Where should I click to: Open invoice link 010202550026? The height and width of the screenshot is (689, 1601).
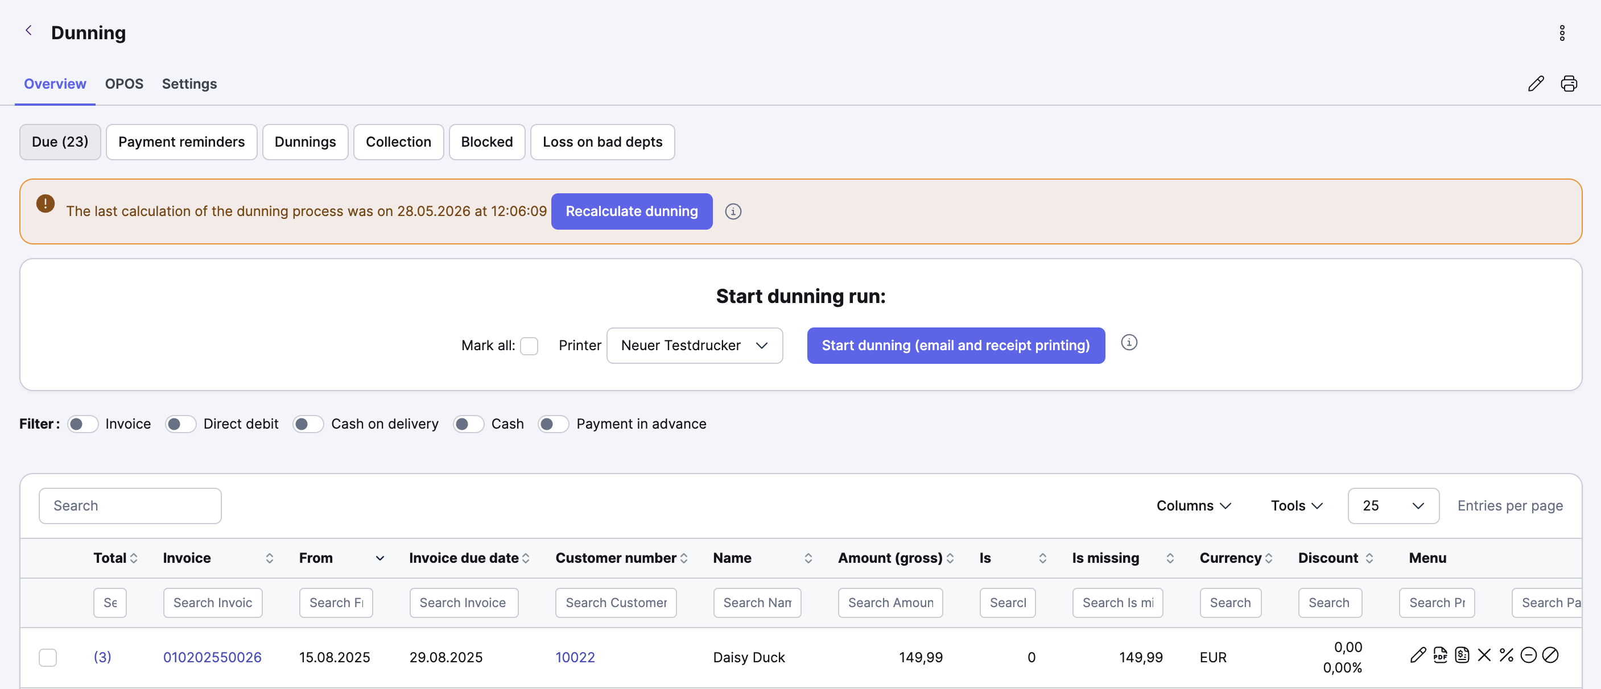click(x=212, y=657)
